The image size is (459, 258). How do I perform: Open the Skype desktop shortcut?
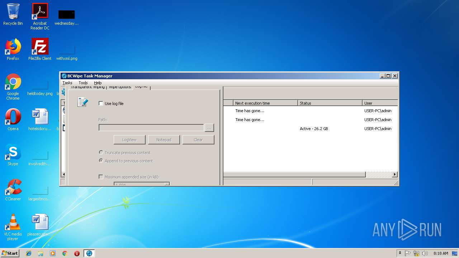coord(13,155)
